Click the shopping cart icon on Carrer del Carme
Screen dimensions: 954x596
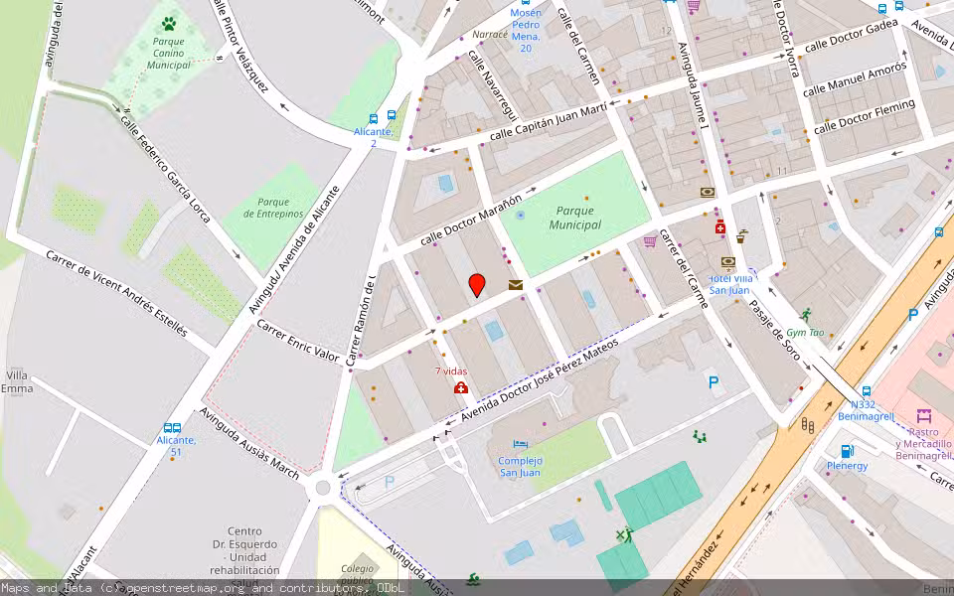(650, 242)
